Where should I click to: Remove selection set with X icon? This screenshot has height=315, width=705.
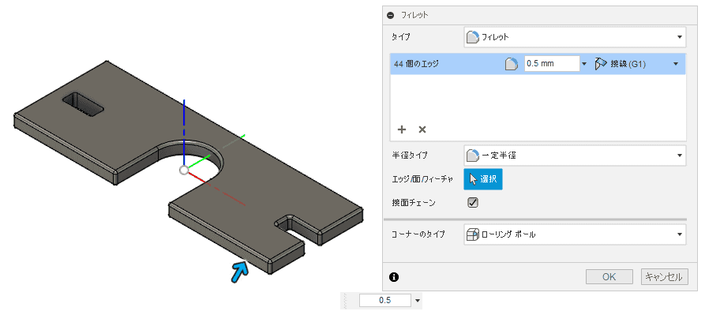[x=422, y=129]
